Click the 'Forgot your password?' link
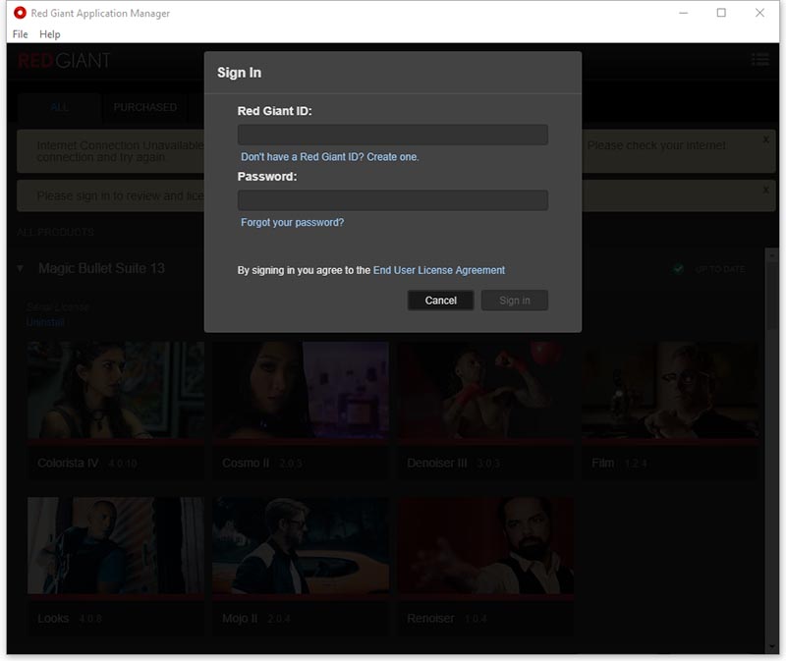Viewport: 786px width, 661px height. (292, 223)
